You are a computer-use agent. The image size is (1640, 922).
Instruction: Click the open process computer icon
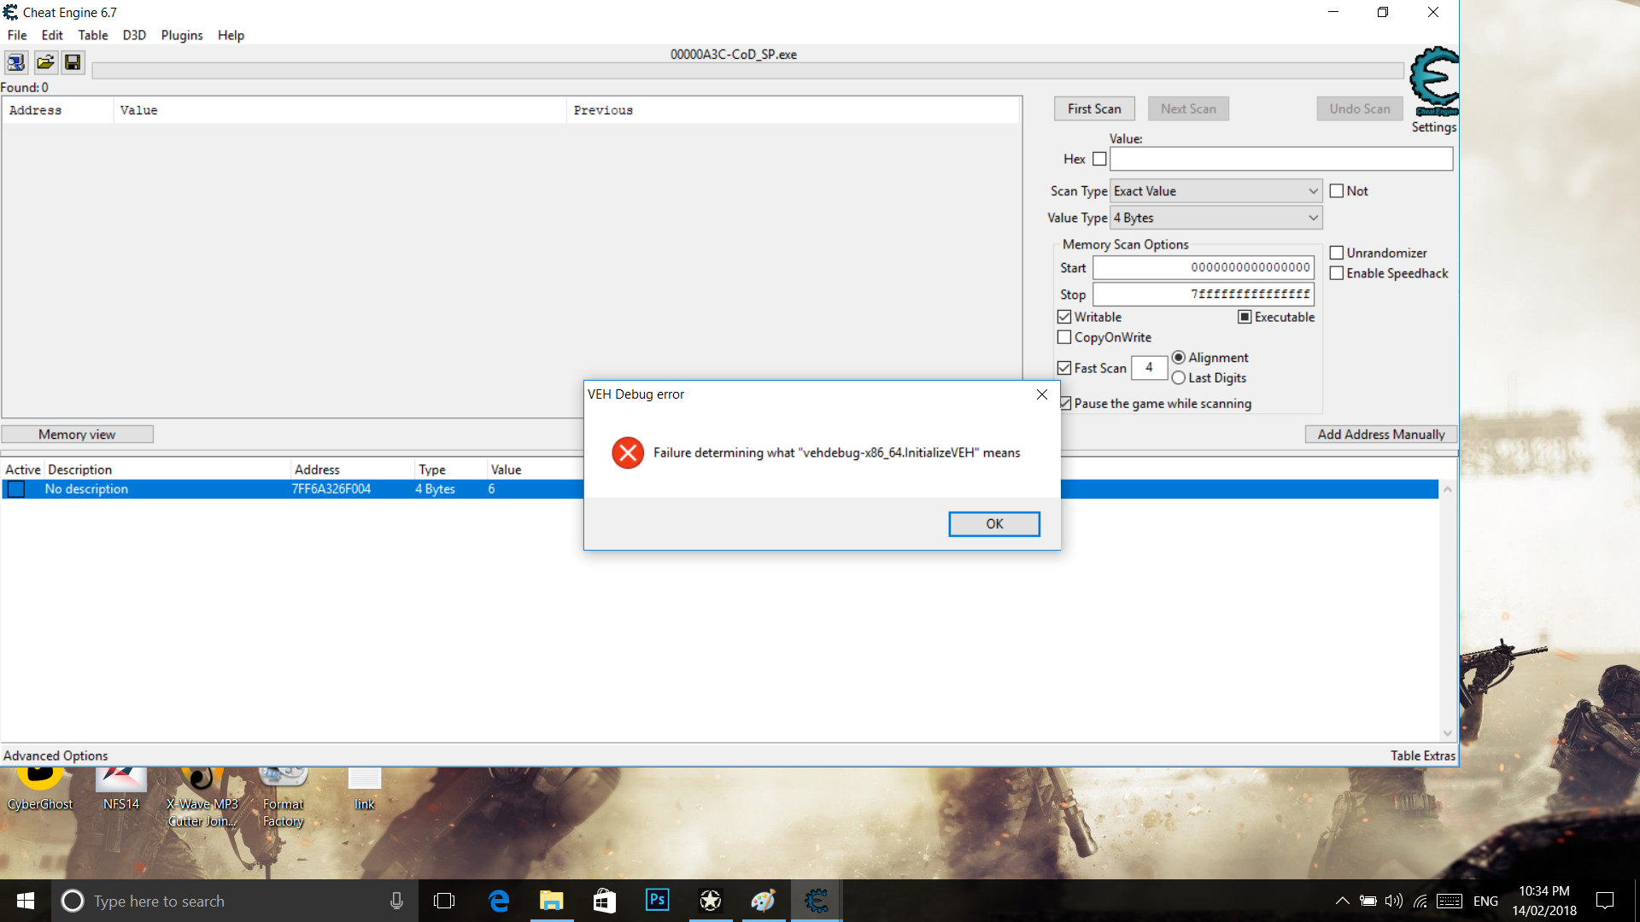[16, 62]
